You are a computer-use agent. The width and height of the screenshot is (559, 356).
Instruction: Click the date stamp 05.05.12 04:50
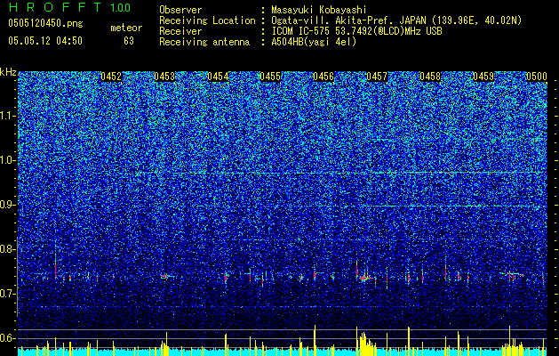[x=45, y=41]
